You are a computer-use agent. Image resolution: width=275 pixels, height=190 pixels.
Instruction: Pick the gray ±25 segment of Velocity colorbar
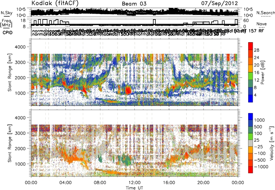251,143
